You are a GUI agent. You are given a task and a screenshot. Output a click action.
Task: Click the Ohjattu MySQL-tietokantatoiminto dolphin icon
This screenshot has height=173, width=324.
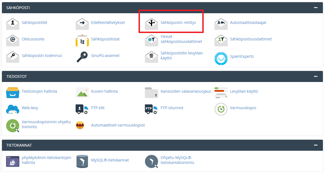(x=152, y=161)
